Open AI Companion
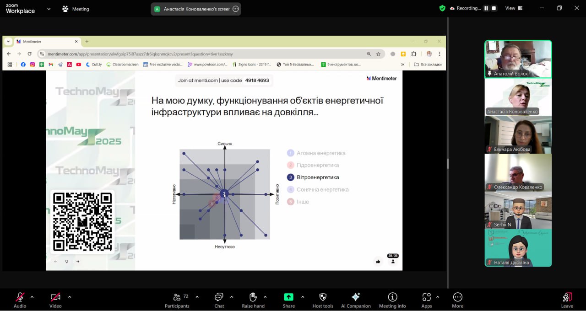Screen dimensions: 586x311 point(356,300)
